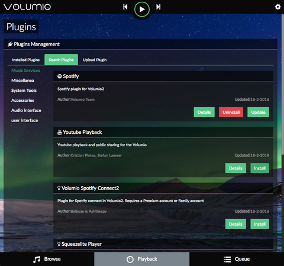This screenshot has width=284, height=266.
Task: Click the plug icon beside Plugins Management
Action: 10,44
